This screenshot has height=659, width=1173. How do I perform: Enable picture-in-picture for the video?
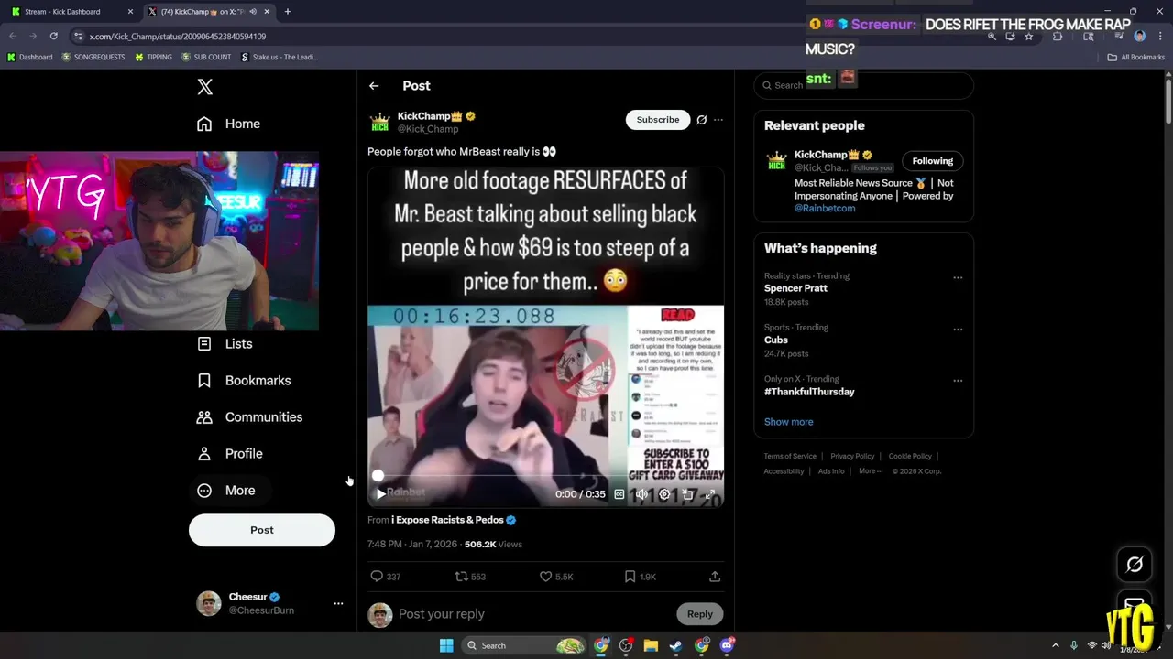click(x=687, y=494)
